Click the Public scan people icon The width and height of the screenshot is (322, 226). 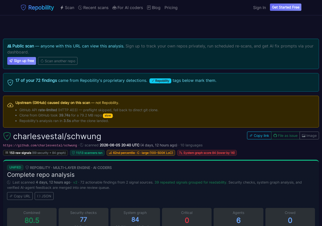[x=9, y=46]
